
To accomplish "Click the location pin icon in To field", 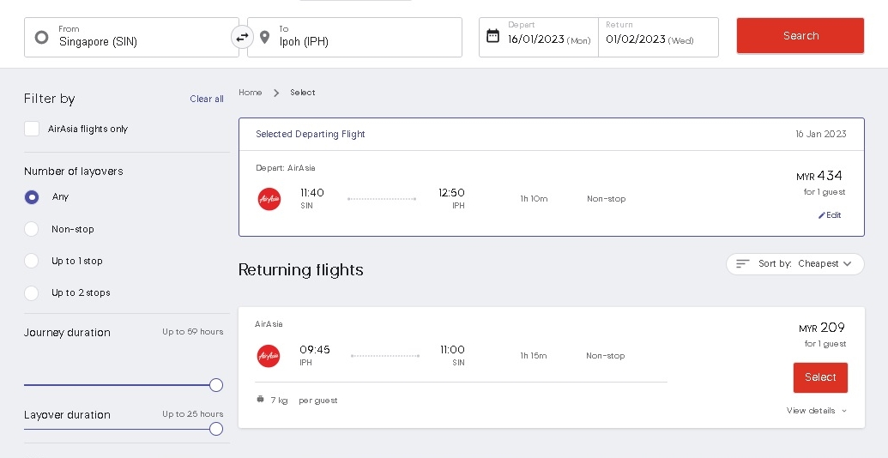I will 264,38.
